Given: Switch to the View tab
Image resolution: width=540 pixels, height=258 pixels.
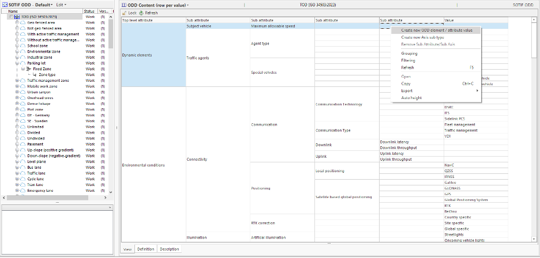Looking at the screenshot, I should pyautogui.click(x=127, y=249).
